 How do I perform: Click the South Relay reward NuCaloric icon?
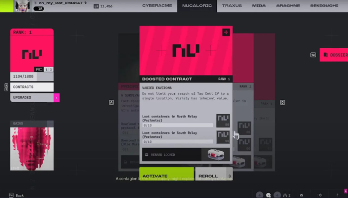click(223, 137)
